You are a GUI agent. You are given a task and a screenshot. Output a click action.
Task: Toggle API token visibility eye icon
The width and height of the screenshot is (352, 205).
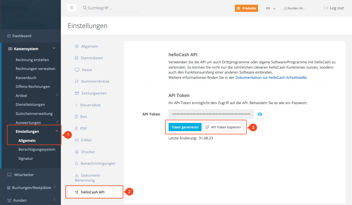(259, 114)
